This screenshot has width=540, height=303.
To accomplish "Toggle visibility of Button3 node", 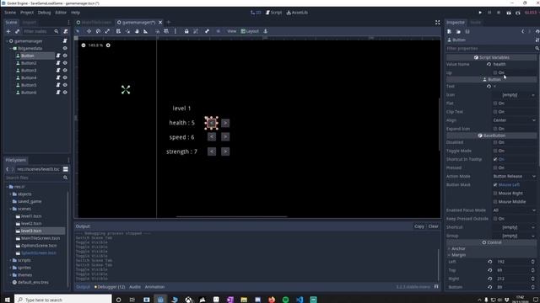I will 65,71.
